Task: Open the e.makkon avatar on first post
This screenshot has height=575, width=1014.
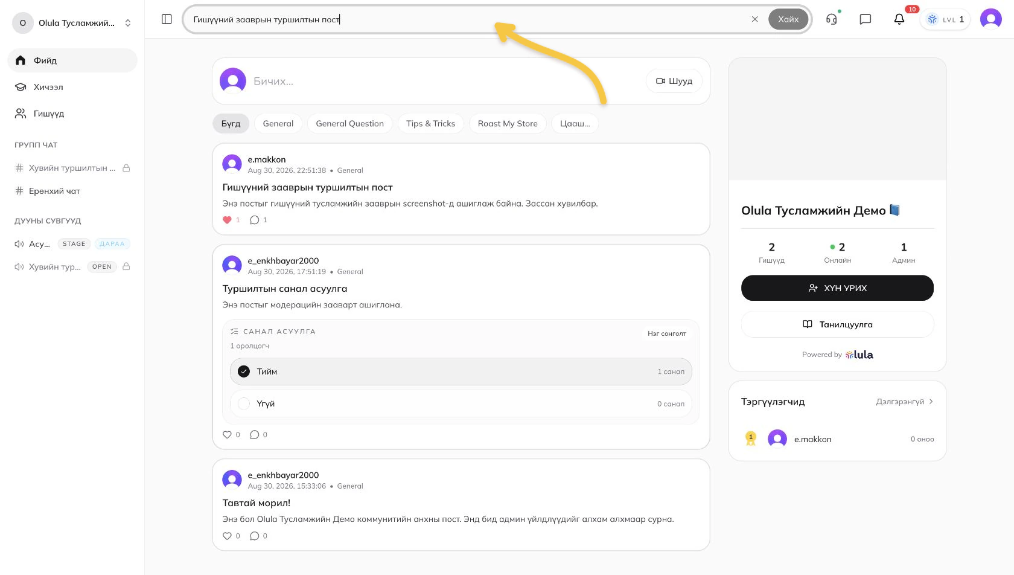Action: [x=232, y=164]
